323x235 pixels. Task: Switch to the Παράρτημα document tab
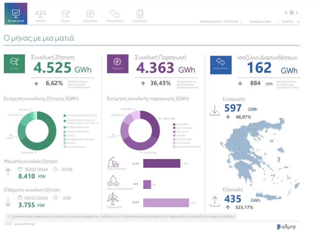click(140, 16)
